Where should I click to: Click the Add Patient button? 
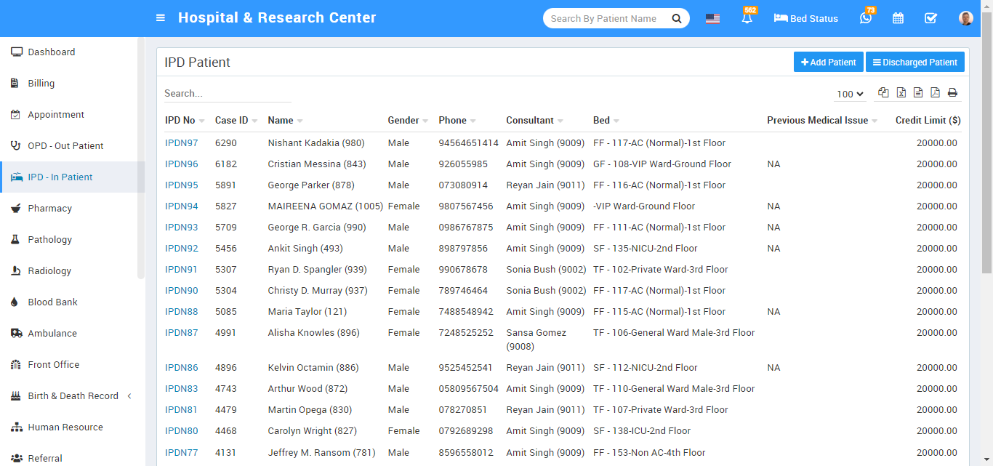(828, 63)
